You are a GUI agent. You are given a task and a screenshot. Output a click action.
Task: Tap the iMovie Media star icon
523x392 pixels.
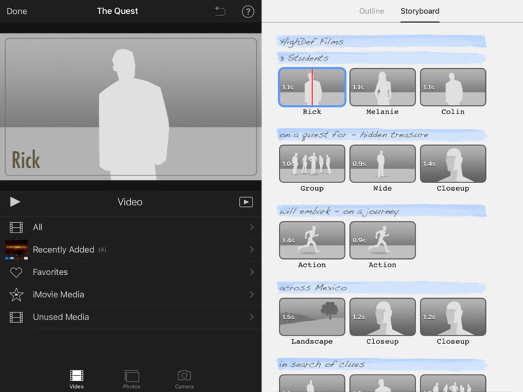tap(16, 295)
